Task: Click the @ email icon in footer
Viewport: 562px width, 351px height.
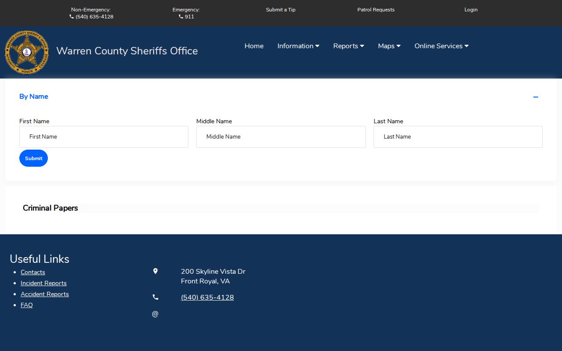Action: pos(155,314)
